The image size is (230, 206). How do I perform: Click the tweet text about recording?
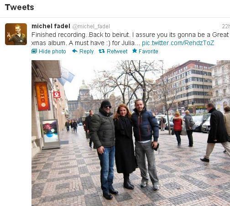pos(130,39)
